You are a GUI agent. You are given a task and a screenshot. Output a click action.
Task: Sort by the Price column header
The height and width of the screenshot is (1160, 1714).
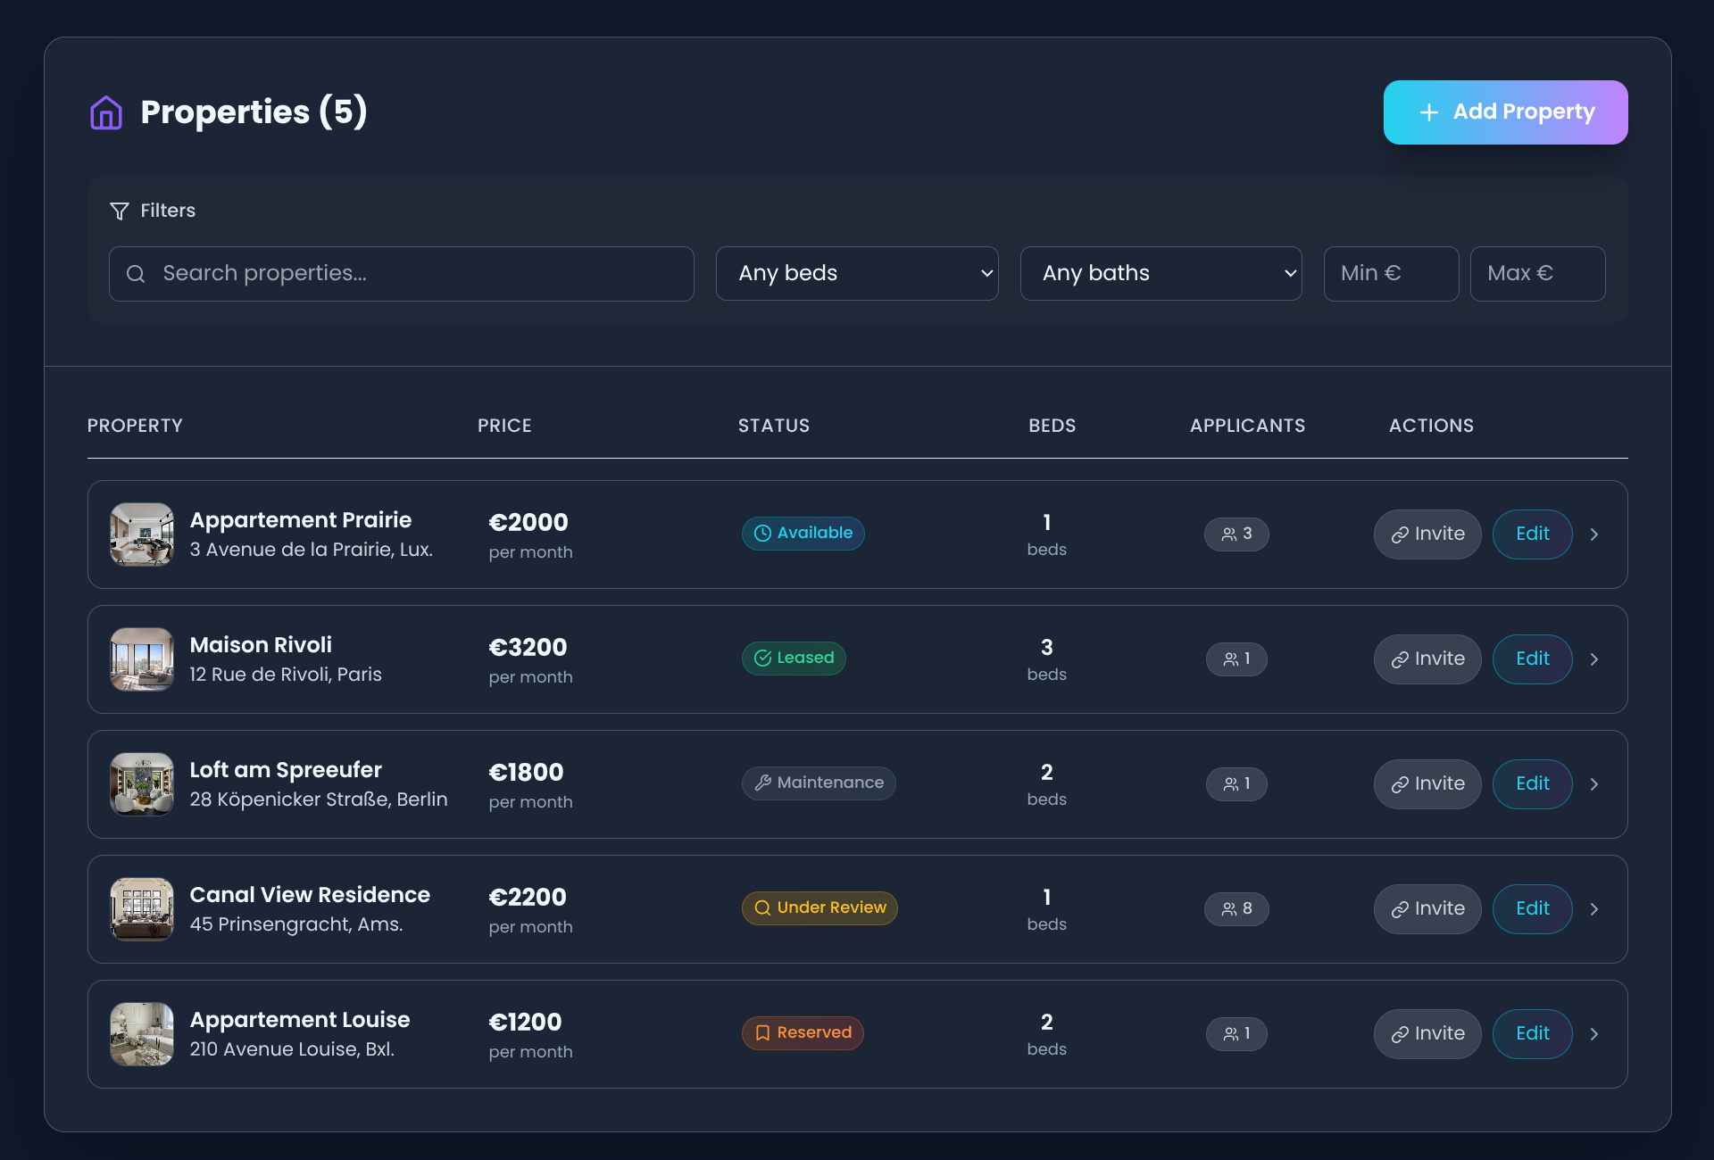coord(504,426)
